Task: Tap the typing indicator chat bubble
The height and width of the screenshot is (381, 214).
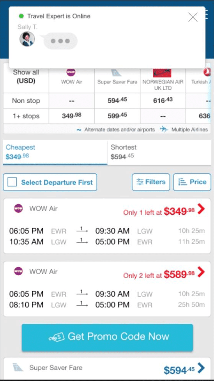Action: click(60, 41)
